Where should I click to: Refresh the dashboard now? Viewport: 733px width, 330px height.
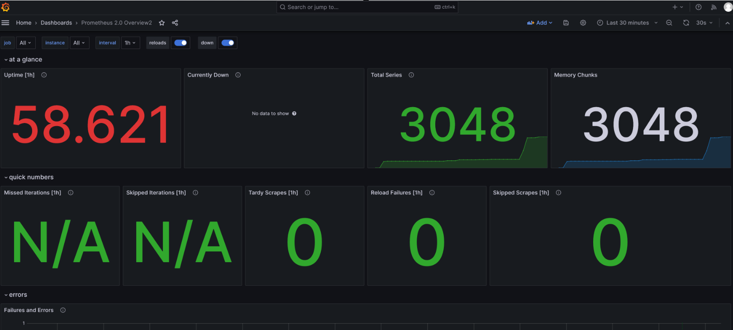686,23
